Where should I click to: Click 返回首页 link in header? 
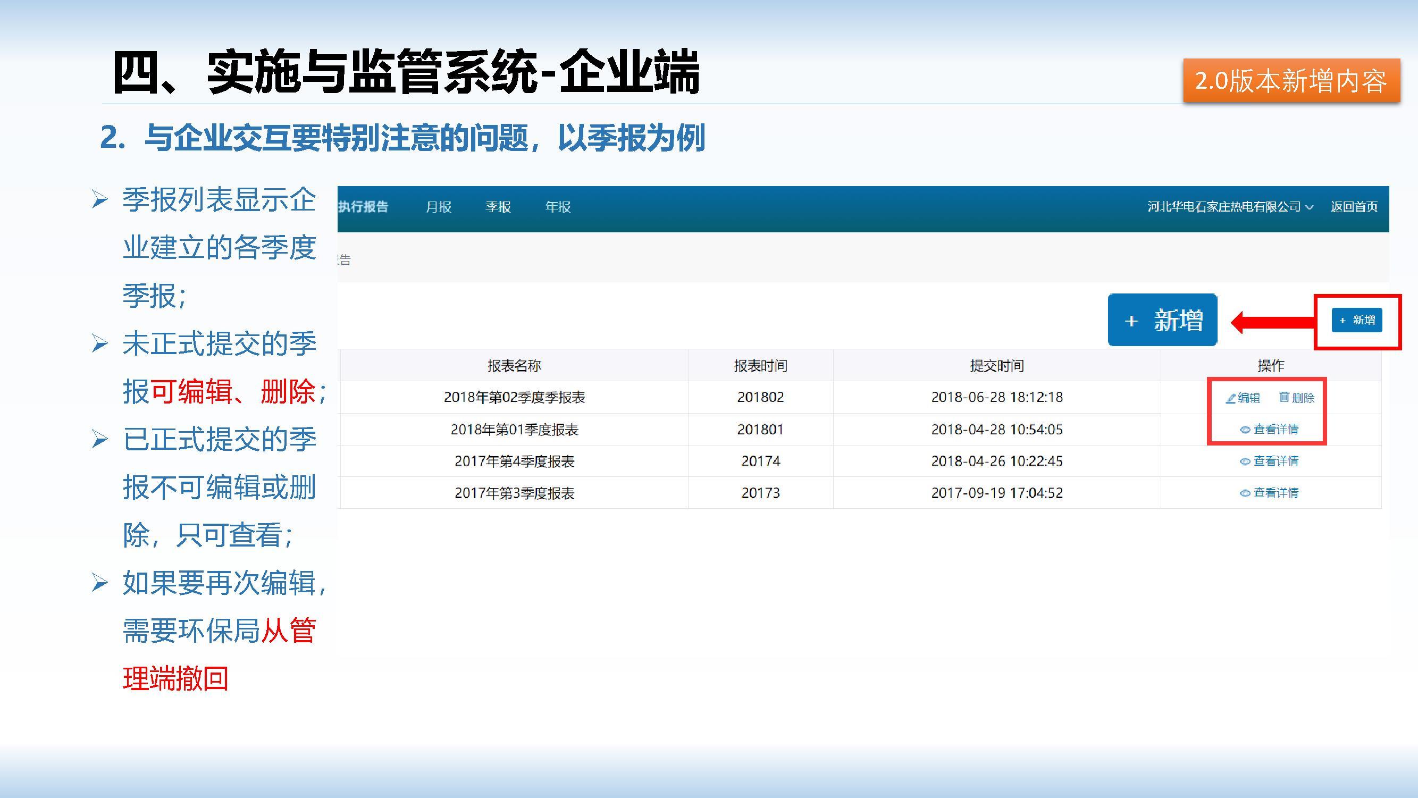tap(1354, 207)
